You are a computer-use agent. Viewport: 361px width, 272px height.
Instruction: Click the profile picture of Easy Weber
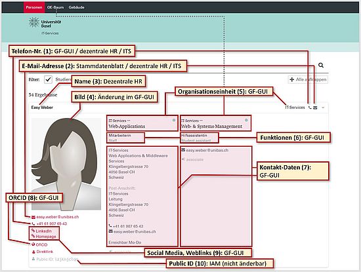(66, 164)
